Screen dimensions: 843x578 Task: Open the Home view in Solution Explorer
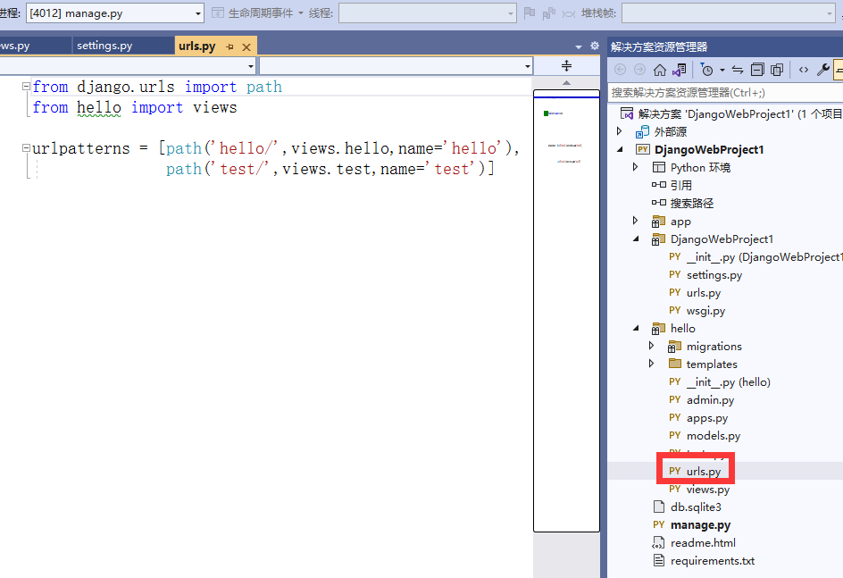[x=659, y=70]
